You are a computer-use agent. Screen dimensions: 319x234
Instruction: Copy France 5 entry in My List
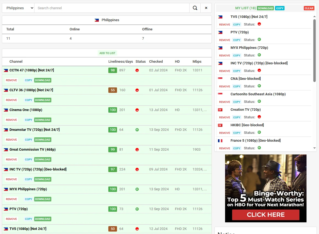click(x=237, y=148)
